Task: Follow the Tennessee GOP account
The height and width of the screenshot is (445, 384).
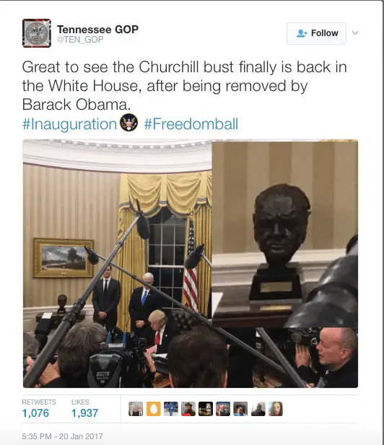Action: click(316, 33)
